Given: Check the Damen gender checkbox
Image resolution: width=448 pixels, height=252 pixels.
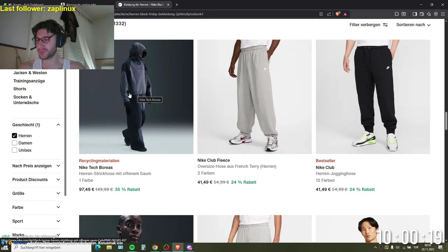Looking at the screenshot, I should pyautogui.click(x=14, y=143).
